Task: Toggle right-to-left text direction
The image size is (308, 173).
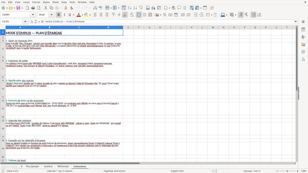Action: click(246, 15)
